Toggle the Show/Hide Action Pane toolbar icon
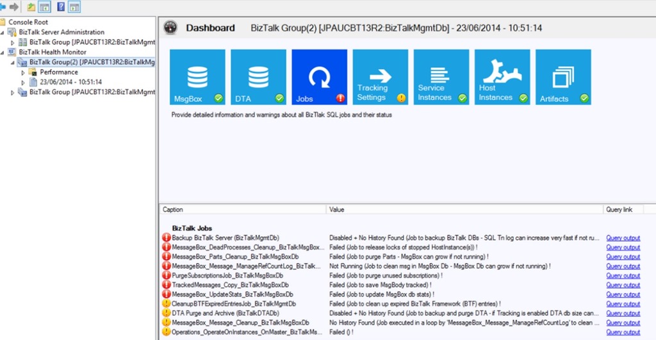Screen dimensions: 656x340 pos(74,6)
